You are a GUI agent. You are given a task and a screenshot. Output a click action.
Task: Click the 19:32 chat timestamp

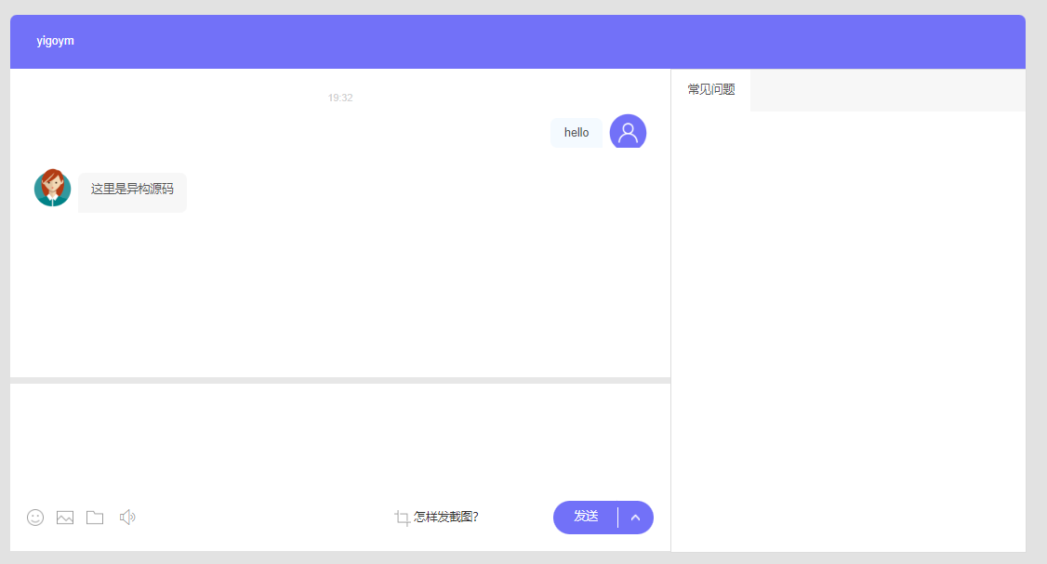340,98
